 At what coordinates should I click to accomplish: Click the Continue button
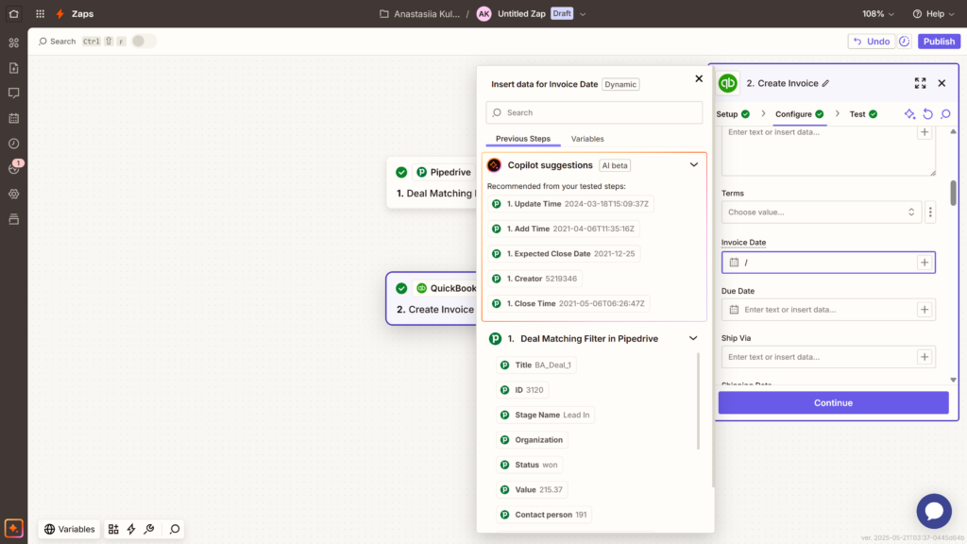tap(833, 402)
